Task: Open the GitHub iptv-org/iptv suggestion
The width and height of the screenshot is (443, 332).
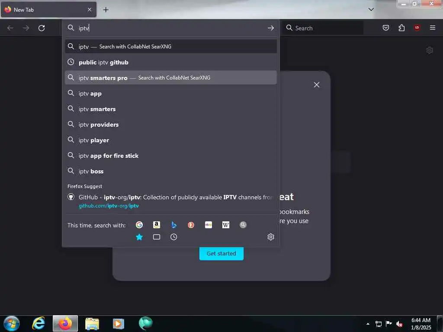Action: point(170,201)
